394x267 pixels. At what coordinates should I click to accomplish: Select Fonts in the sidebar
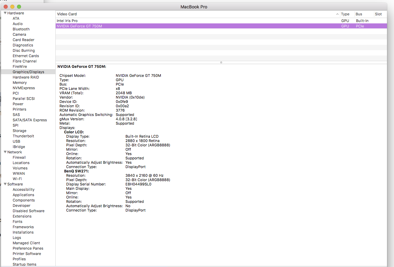pyautogui.click(x=17, y=222)
